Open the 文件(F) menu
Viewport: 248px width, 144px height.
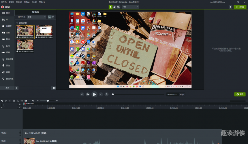(4, 2)
